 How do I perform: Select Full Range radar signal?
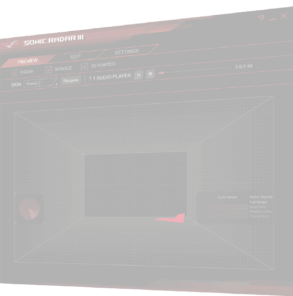click(258, 202)
